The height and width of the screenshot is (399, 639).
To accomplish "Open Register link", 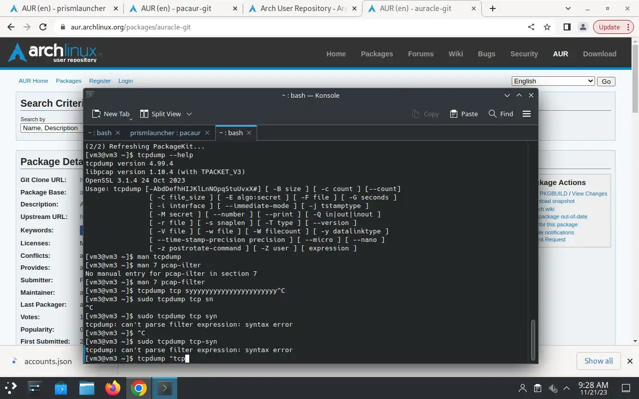I will click(x=100, y=81).
